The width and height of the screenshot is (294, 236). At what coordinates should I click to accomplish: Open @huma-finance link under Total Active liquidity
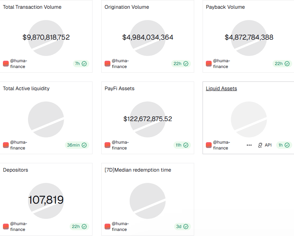19,145
